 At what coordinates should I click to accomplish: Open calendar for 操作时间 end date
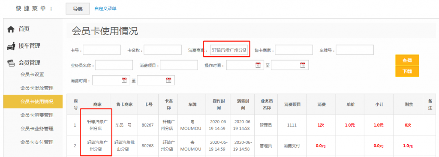click(303, 65)
